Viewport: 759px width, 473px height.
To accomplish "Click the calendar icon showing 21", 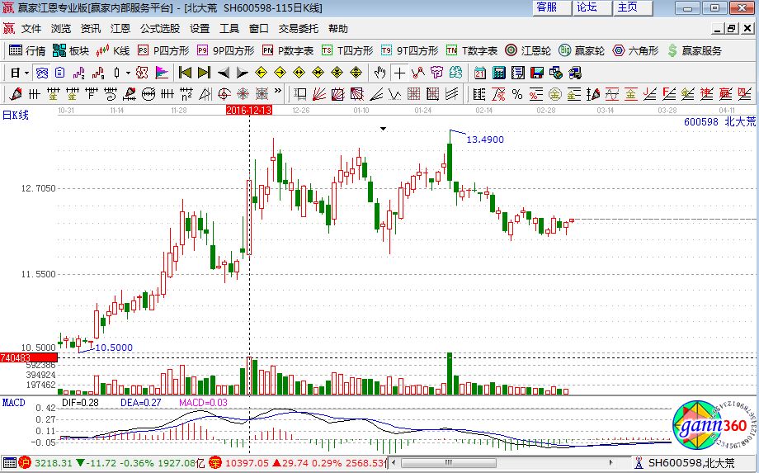I will pos(479,73).
